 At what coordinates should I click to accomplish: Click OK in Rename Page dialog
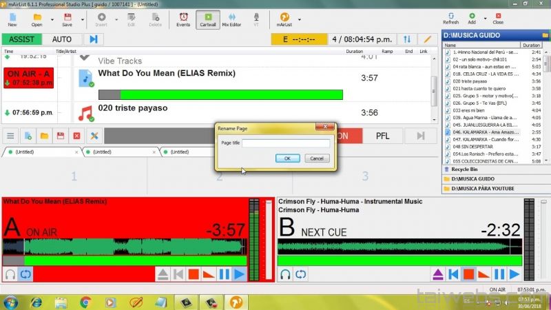[x=287, y=158]
